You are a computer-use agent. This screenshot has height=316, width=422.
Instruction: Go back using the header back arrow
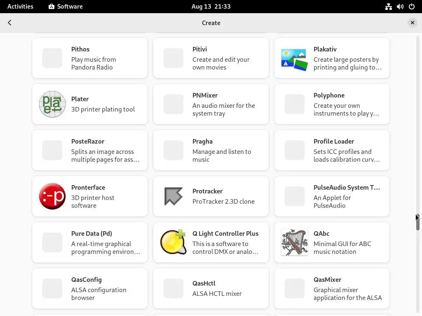9,23
